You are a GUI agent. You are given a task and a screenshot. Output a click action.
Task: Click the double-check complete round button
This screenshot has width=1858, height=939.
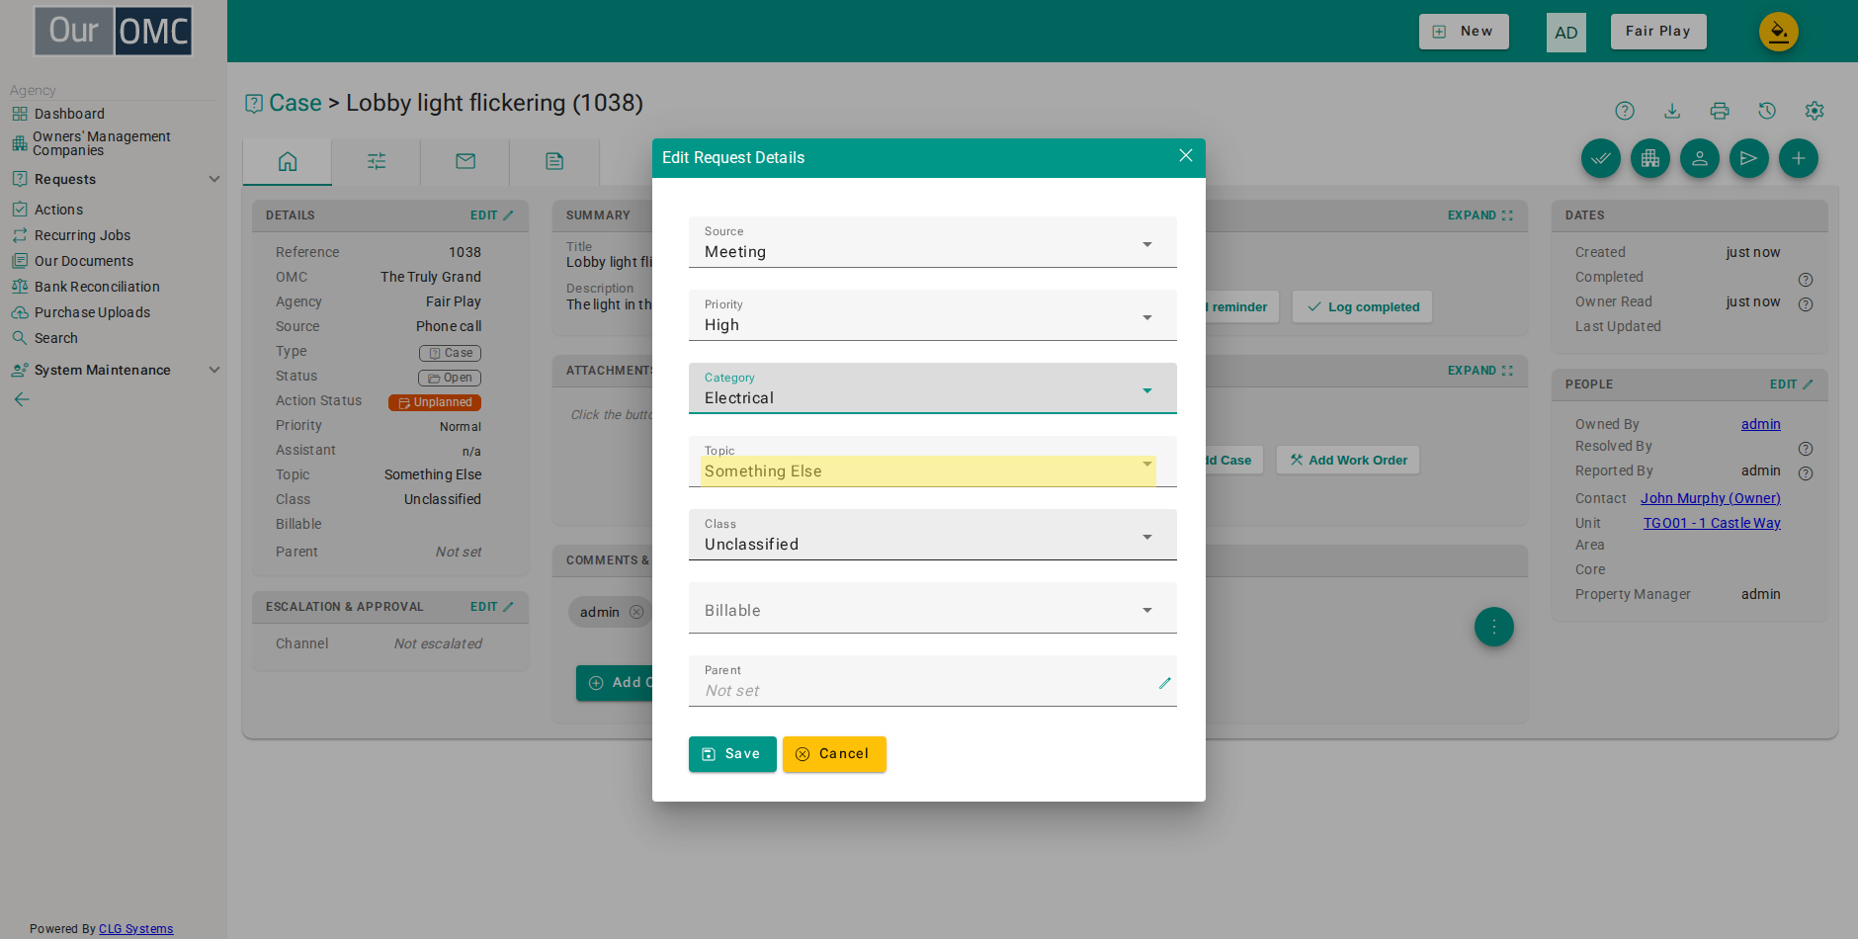click(x=1601, y=158)
